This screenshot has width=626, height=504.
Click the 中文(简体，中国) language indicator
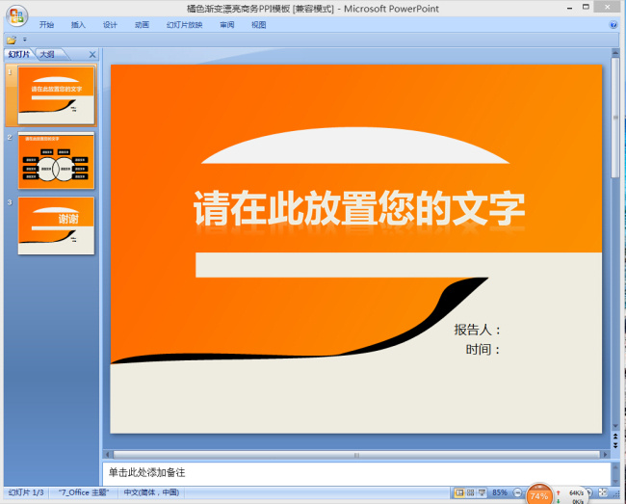point(151,492)
